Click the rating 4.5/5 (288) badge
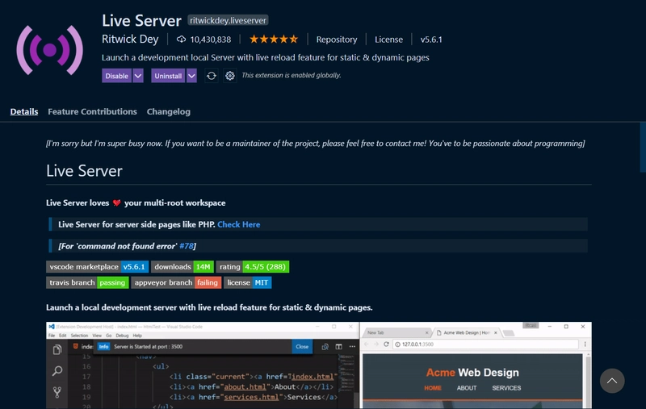Screen dimensions: 646x409 coord(253,267)
